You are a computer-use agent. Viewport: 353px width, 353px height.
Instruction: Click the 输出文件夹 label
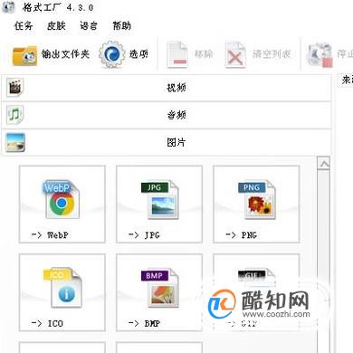pyautogui.click(x=65, y=54)
